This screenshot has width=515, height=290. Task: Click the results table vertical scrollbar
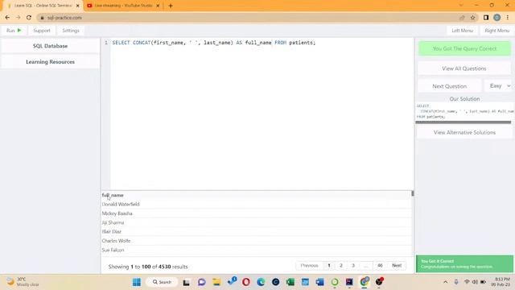[413, 193]
